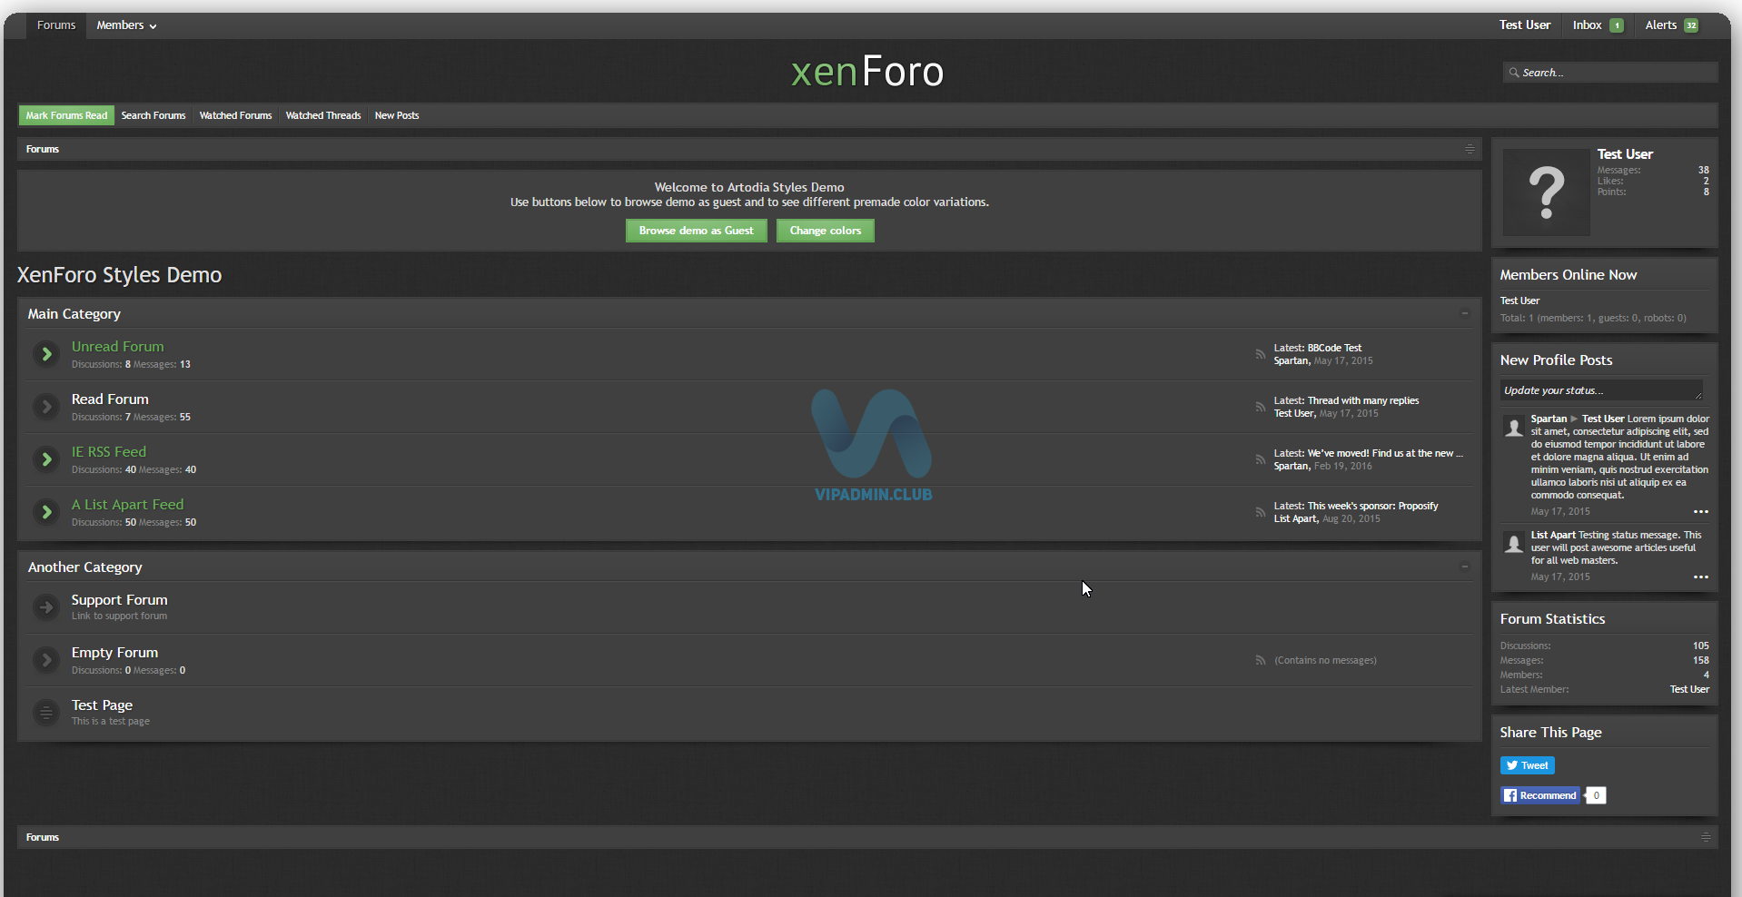Click Alerts count badge
Image resolution: width=1742 pixels, height=897 pixels.
coord(1691,25)
